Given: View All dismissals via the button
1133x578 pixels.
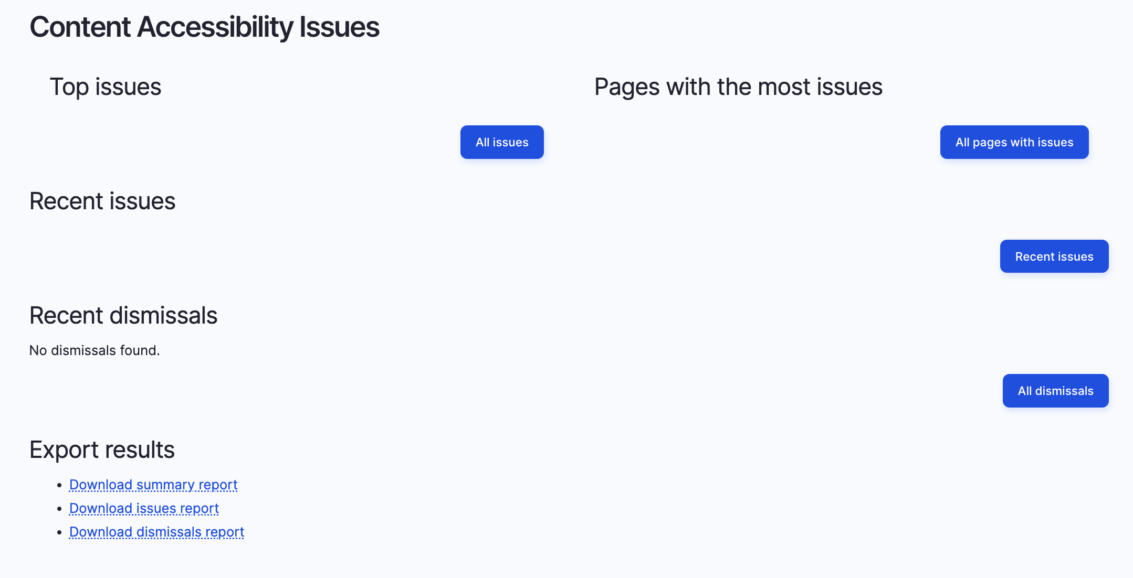Looking at the screenshot, I should point(1056,391).
